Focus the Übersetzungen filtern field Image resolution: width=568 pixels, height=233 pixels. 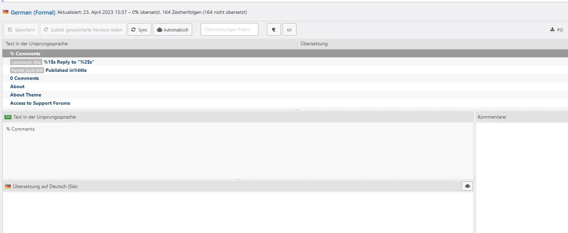coord(230,29)
